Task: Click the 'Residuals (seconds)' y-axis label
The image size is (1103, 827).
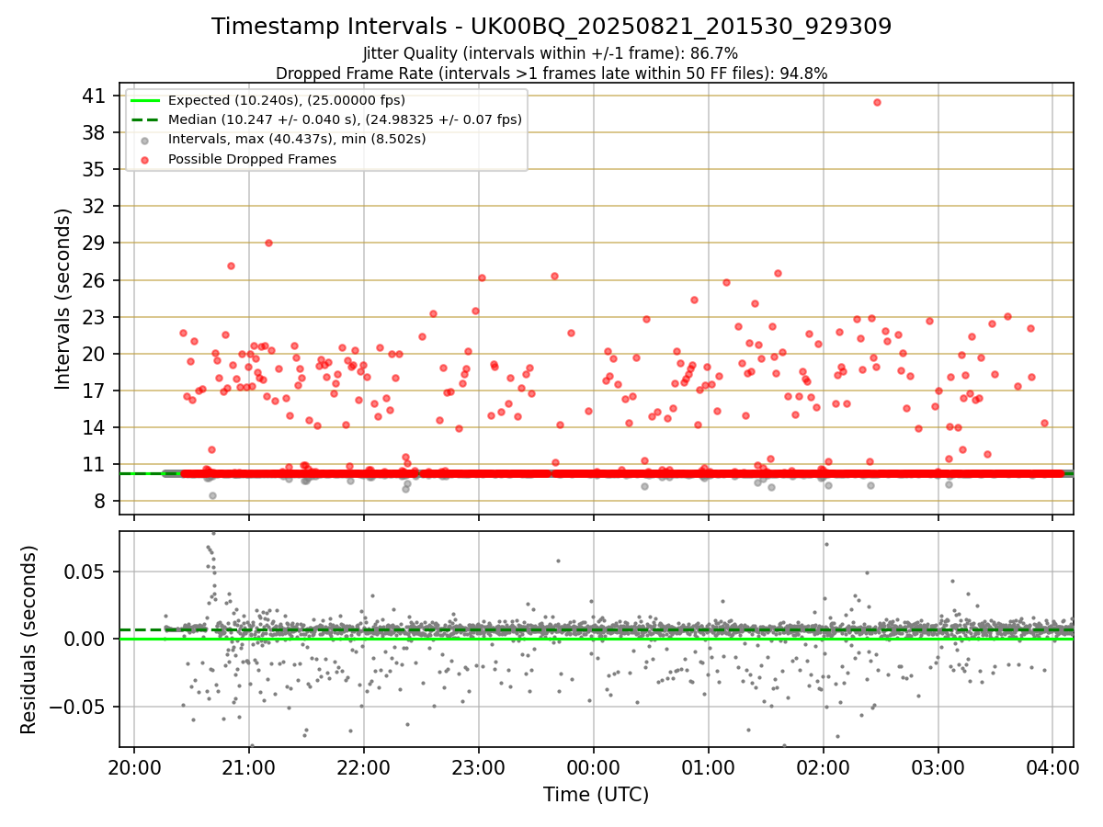Action: [x=29, y=640]
